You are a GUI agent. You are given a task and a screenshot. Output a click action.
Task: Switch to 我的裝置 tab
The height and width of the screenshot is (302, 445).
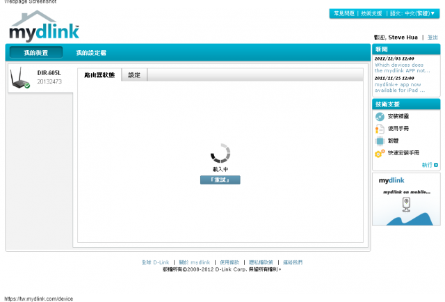[x=36, y=53]
